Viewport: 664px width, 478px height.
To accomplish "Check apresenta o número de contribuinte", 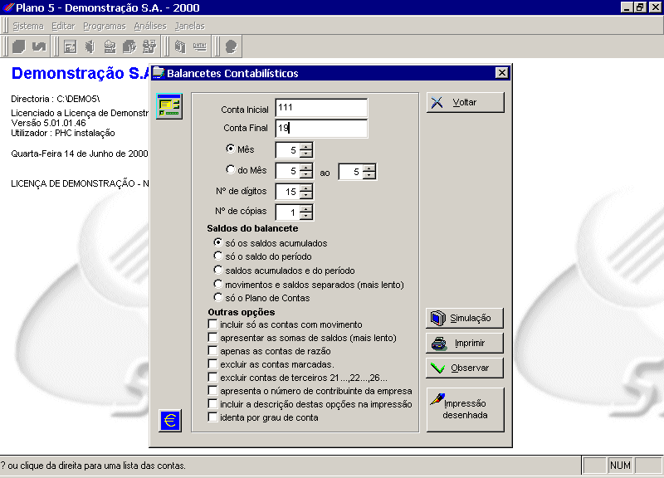I will [x=212, y=390].
